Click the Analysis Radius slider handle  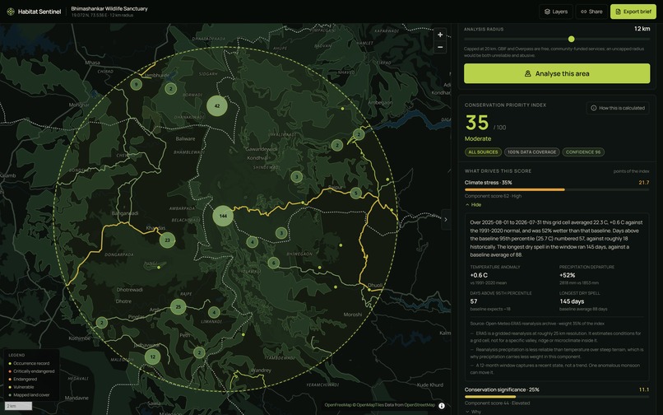[571, 39]
